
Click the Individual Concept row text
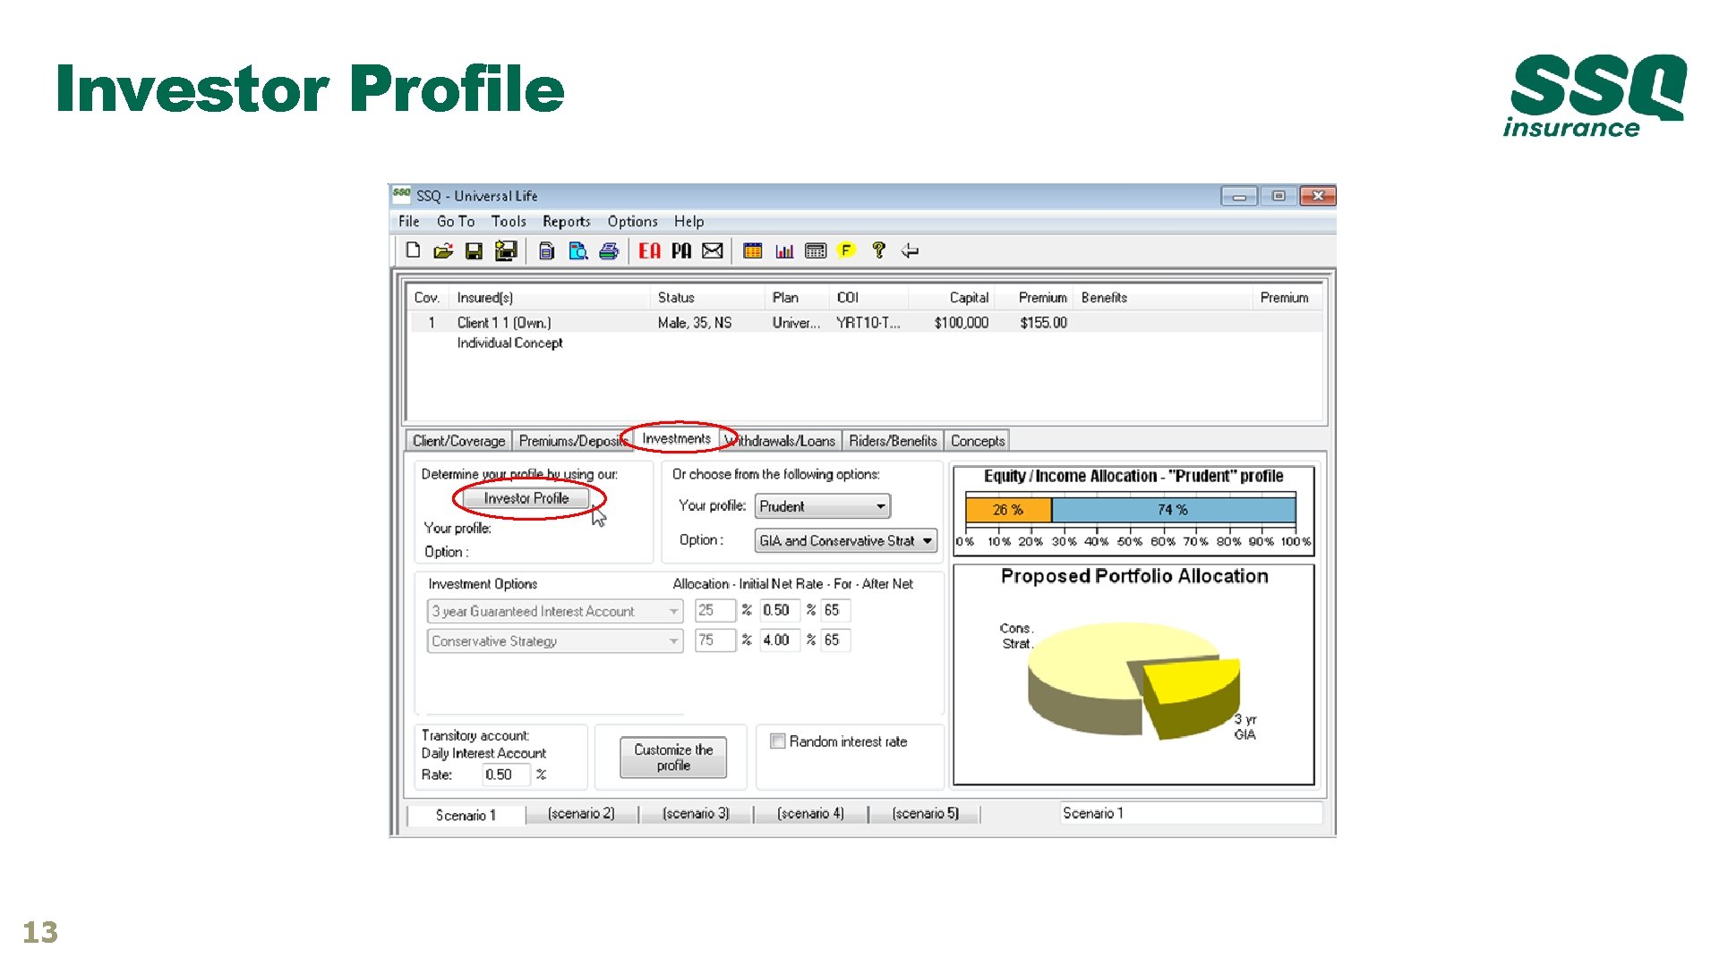[x=509, y=343]
